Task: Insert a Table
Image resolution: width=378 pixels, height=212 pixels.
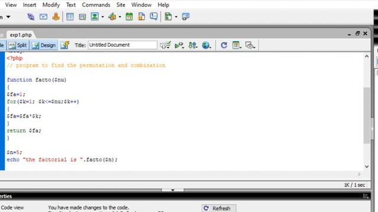Action: (x=70, y=16)
